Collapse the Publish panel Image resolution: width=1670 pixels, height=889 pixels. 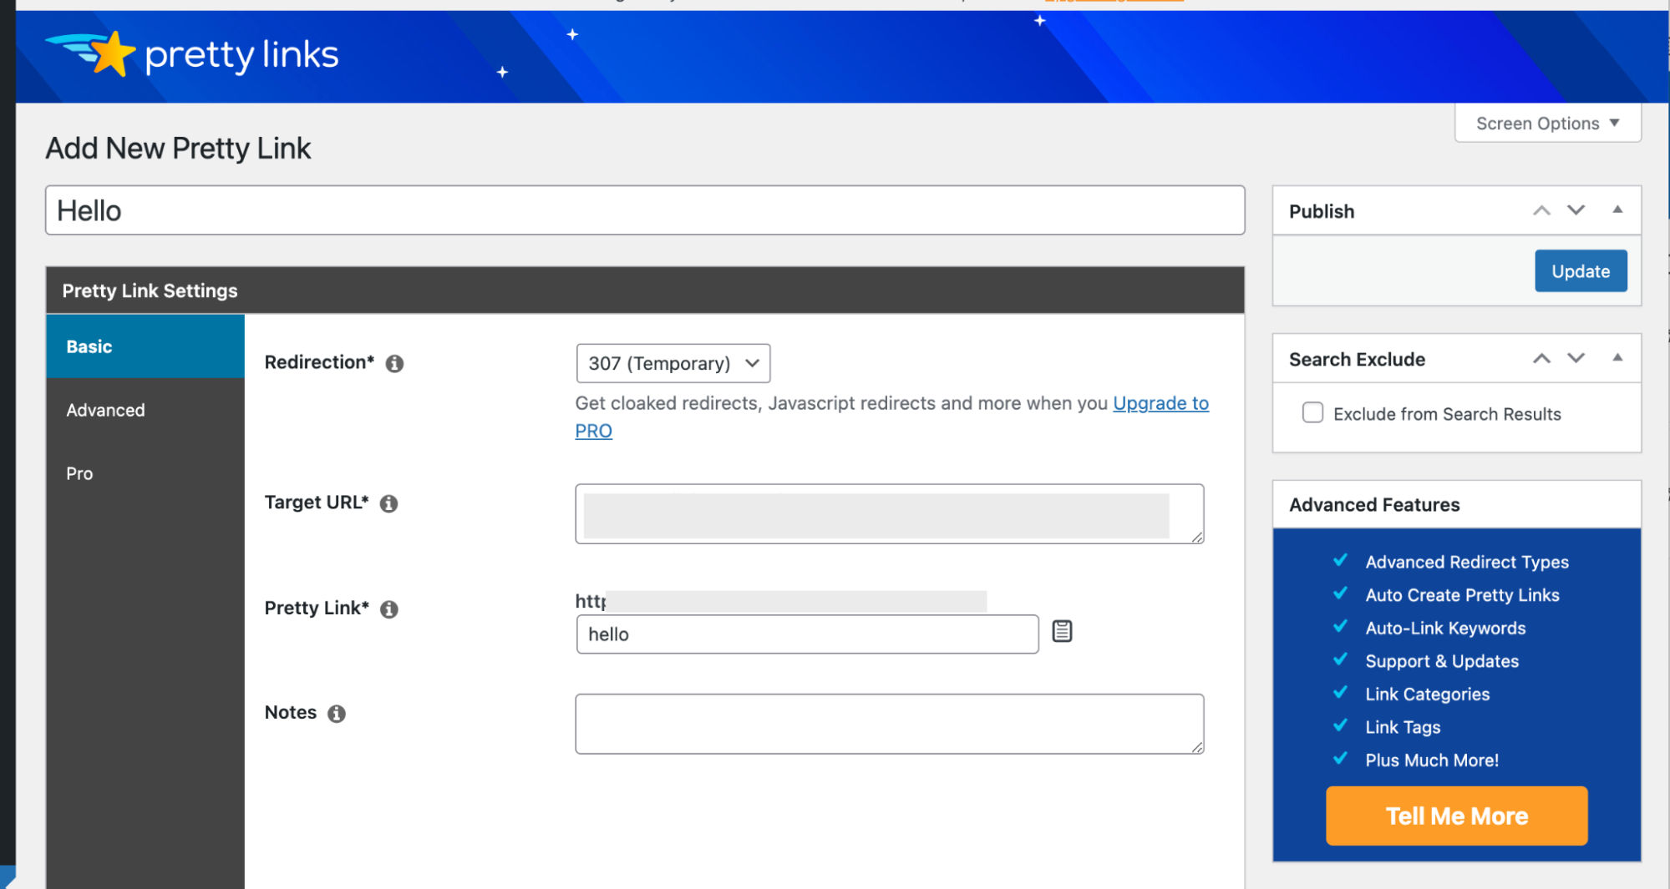tap(1617, 210)
